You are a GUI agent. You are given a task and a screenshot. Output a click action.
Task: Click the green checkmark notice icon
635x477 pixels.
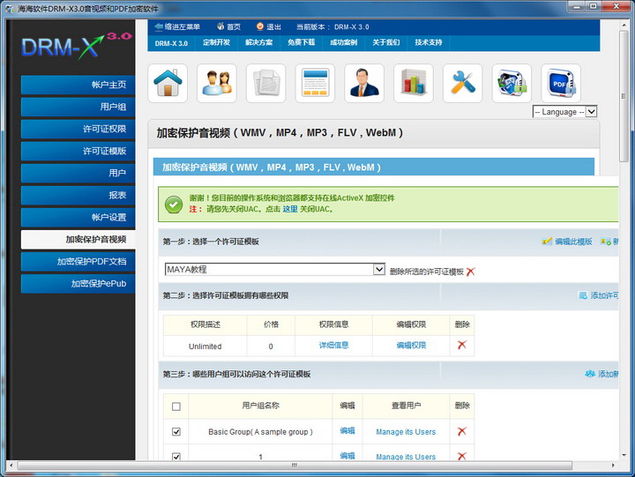click(174, 205)
